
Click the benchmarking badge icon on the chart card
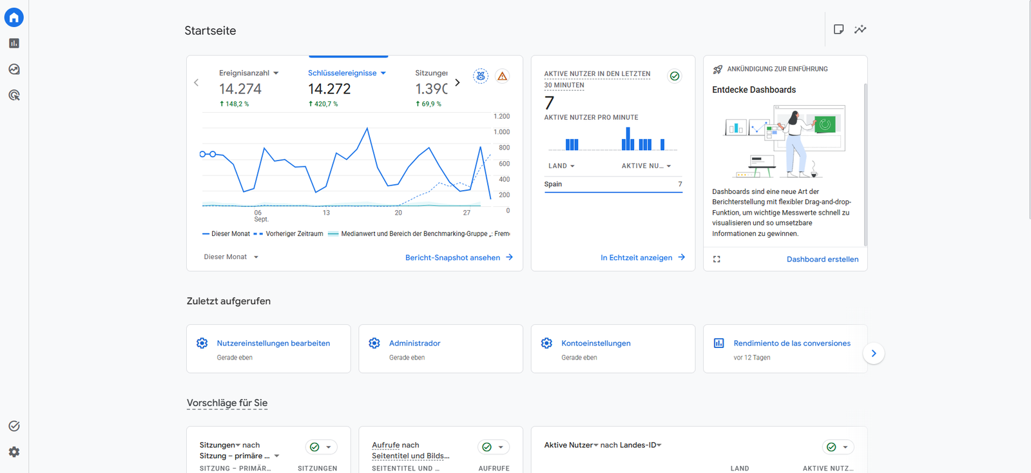[481, 76]
